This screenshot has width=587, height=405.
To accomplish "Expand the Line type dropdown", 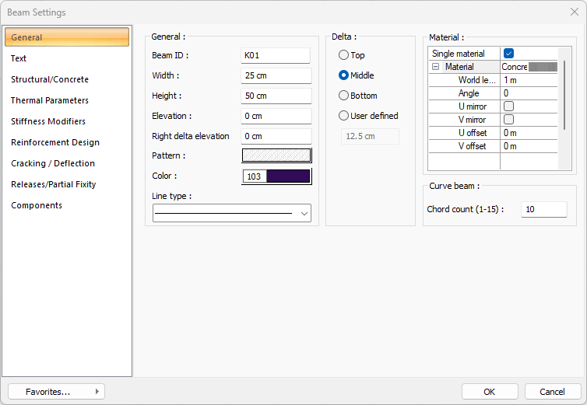I will 303,214.
